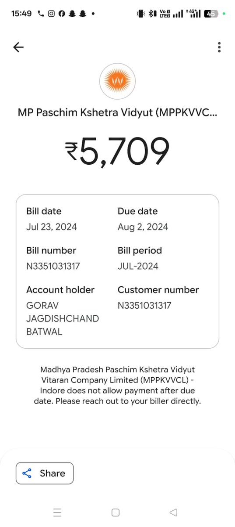Screen dimensions: 235x527
Task: Tap the Android home square icon
Action: (x=116, y=512)
